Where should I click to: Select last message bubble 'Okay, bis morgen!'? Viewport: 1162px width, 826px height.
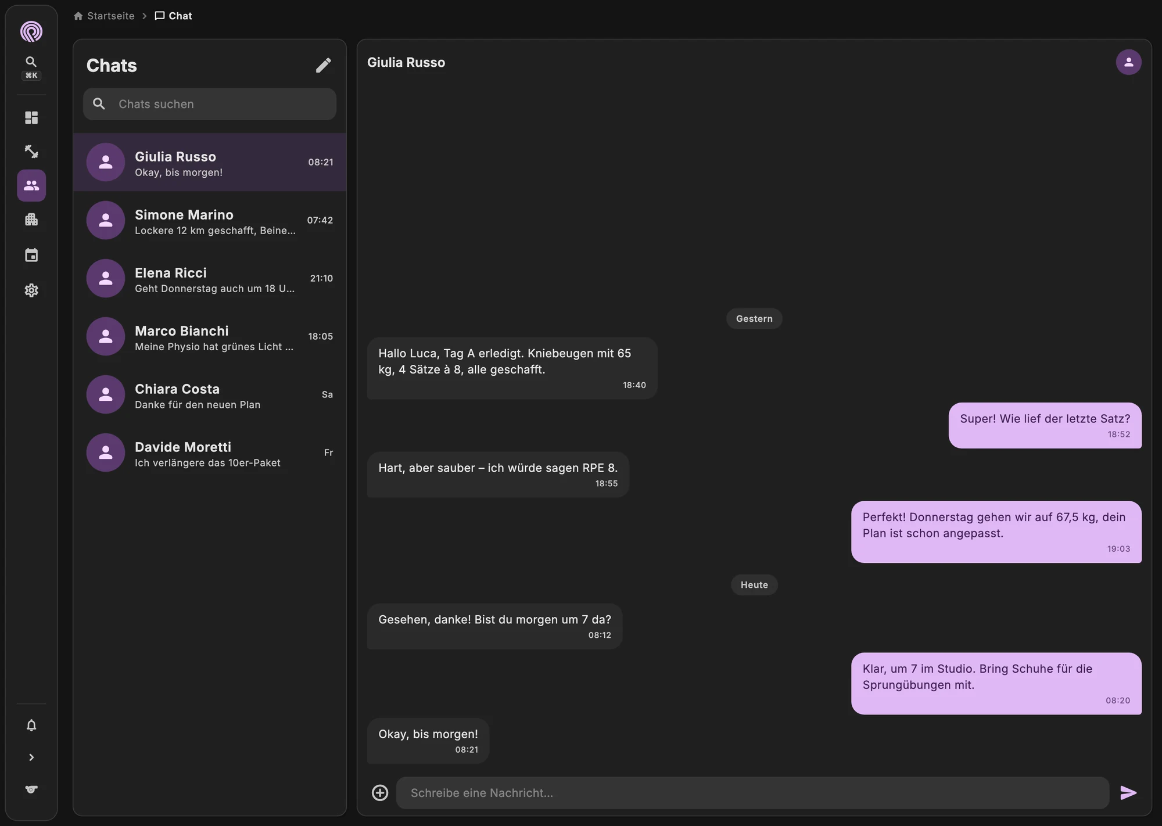pos(428,741)
